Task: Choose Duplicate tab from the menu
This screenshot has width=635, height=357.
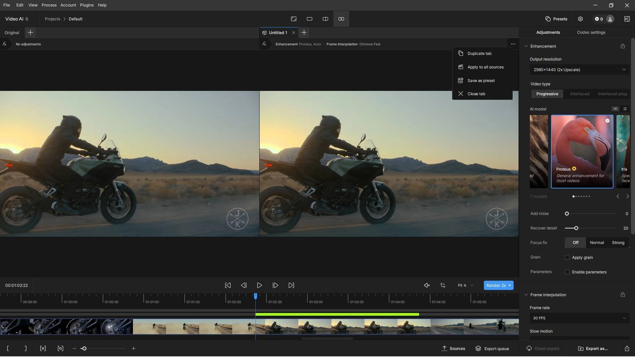Action: [x=482, y=54]
